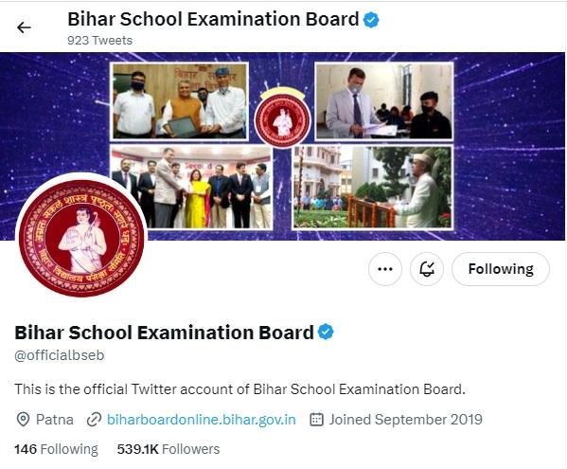Open the biharboardonline.bihar.gov.in link

202,420
